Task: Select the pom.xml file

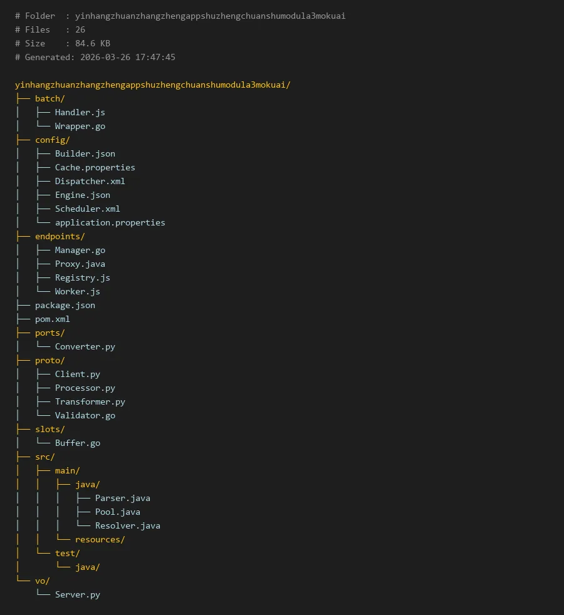Action: pyautogui.click(x=52, y=319)
